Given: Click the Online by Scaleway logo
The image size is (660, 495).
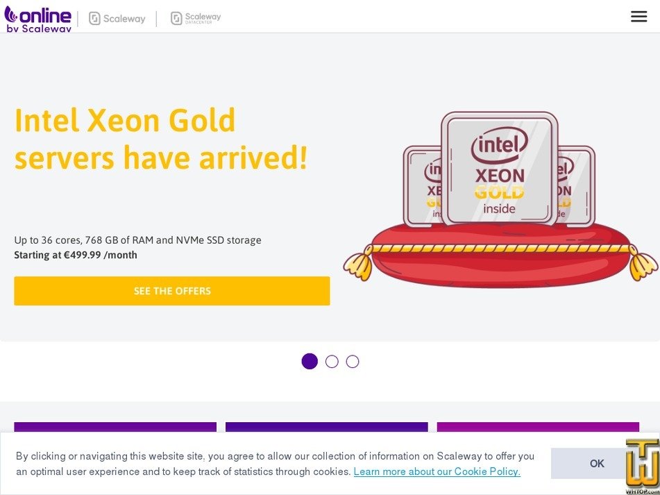Looking at the screenshot, I should tap(38, 19).
